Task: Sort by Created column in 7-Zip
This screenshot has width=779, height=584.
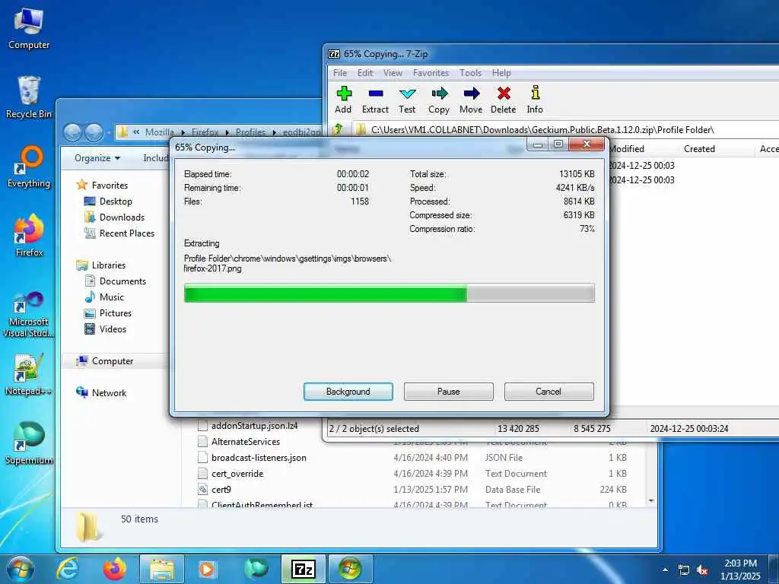Action: coord(699,149)
